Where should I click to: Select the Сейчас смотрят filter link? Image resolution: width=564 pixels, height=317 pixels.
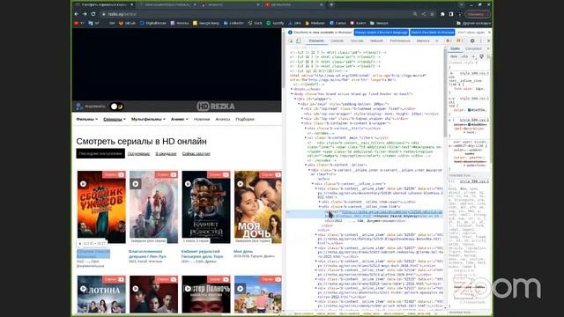[x=196, y=153]
